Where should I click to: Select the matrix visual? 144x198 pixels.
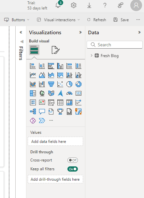pyautogui.click(x=69, y=102)
